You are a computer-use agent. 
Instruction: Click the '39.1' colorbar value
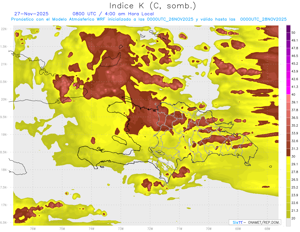[x=295, y=102]
